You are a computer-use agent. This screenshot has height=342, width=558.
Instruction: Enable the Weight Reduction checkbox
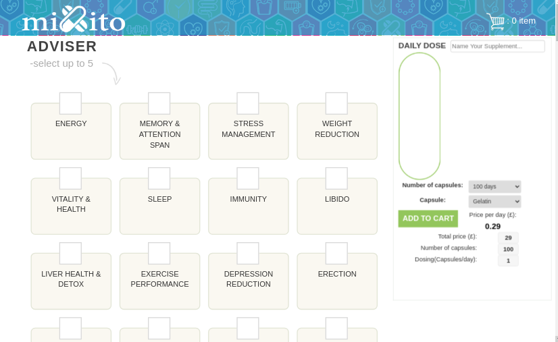tap(336, 103)
